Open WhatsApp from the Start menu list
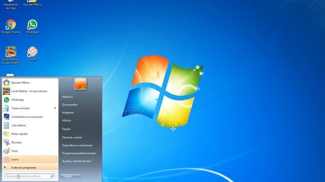 point(30,100)
